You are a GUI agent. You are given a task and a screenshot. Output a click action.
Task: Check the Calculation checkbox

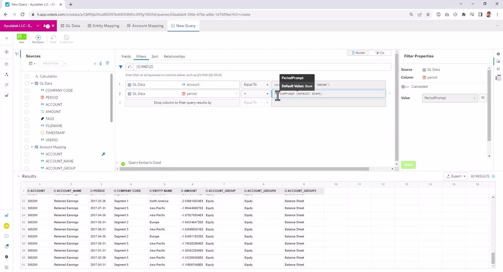[27, 76]
